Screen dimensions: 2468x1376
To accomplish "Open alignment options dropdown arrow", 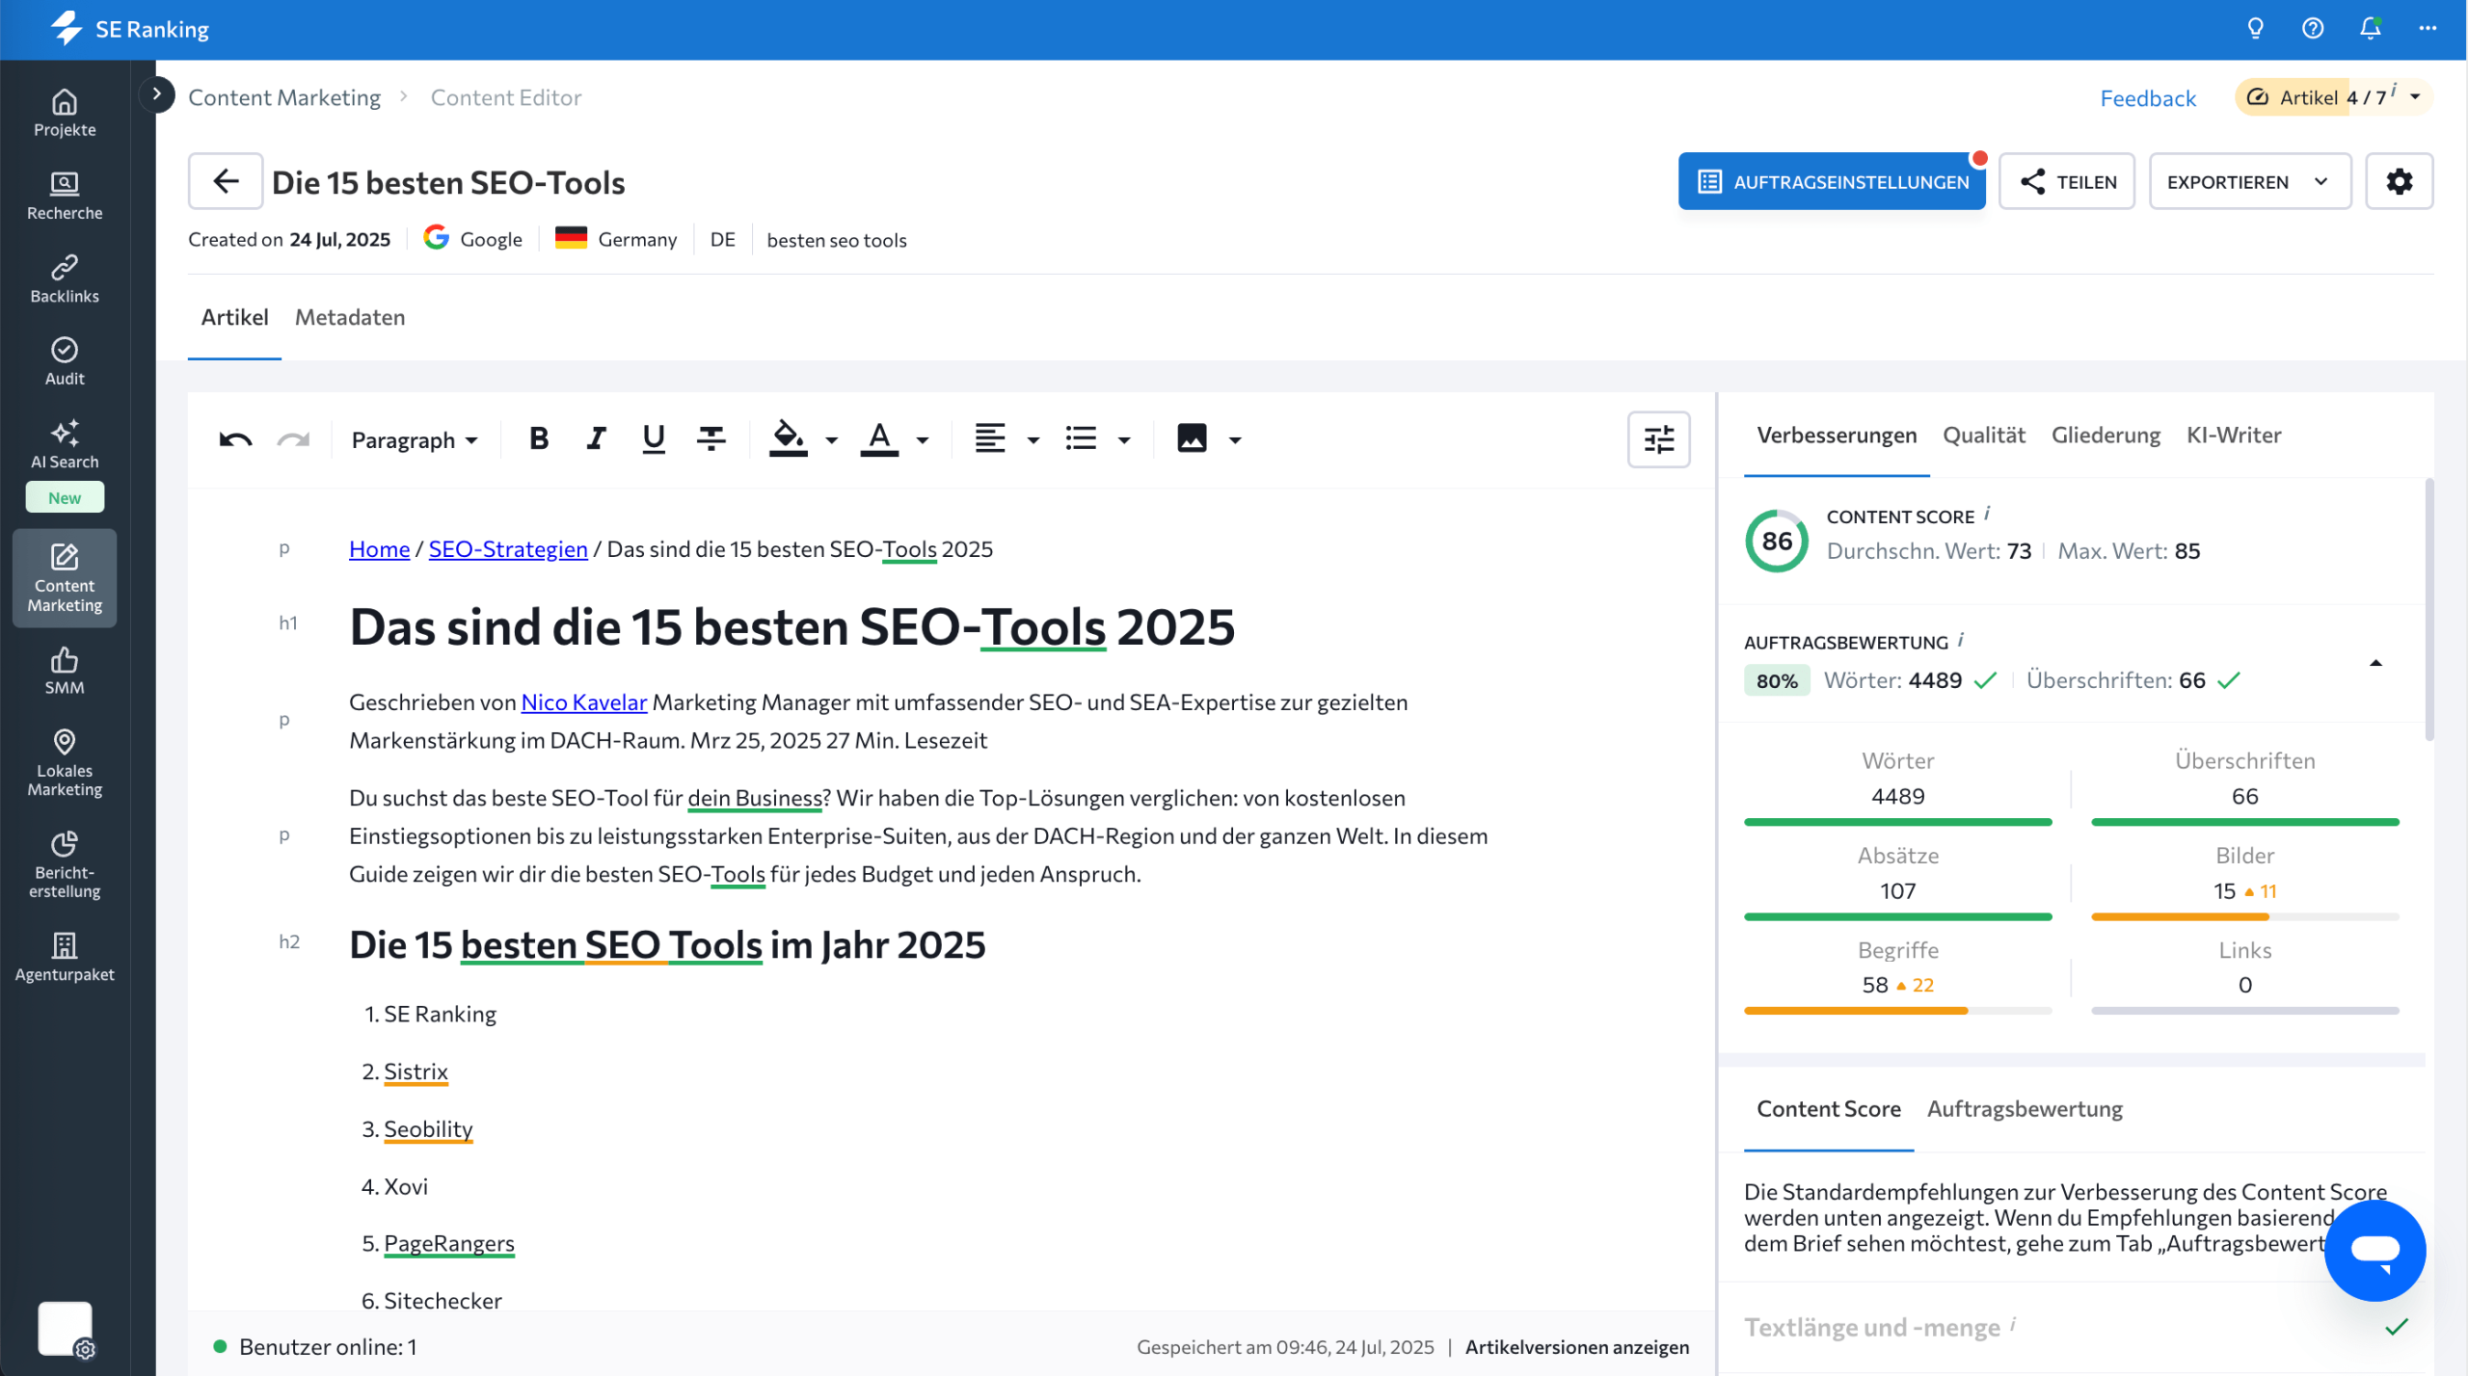I will [x=1033, y=440].
